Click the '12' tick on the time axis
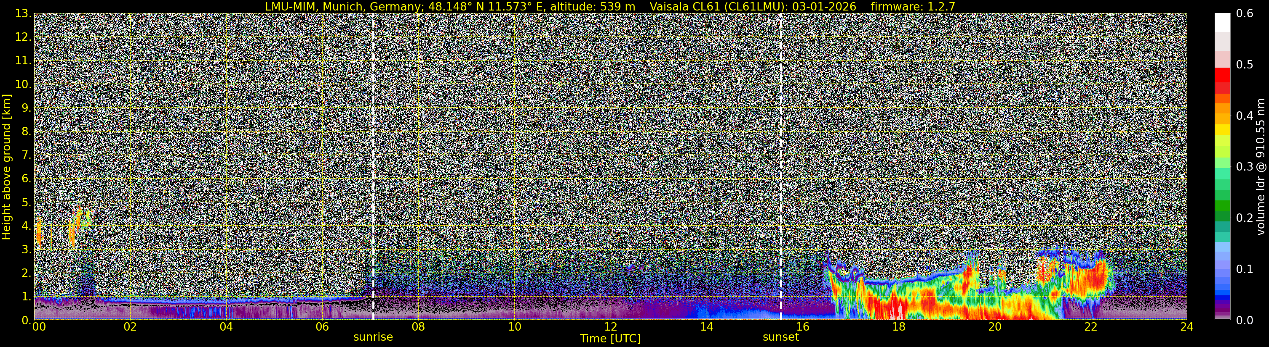The width and height of the screenshot is (1269, 347). click(610, 327)
